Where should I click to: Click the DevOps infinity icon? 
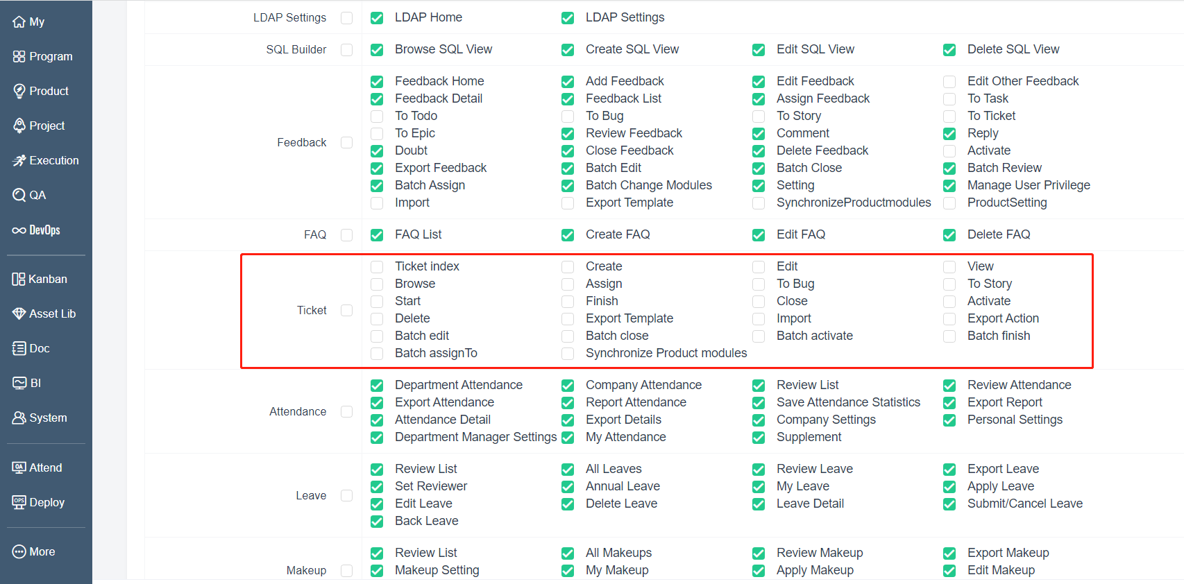pos(19,230)
